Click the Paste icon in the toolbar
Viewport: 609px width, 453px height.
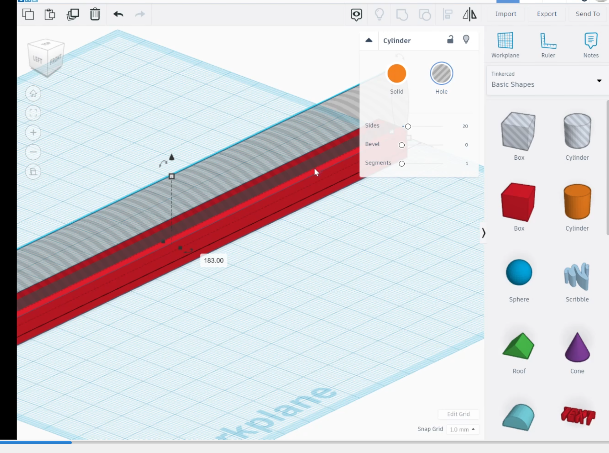tap(50, 14)
